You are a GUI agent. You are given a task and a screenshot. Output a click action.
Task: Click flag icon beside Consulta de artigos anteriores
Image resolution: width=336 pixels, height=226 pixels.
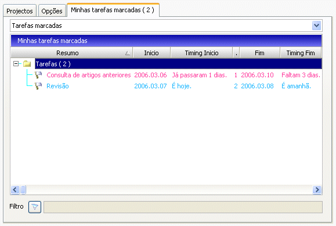38,75
